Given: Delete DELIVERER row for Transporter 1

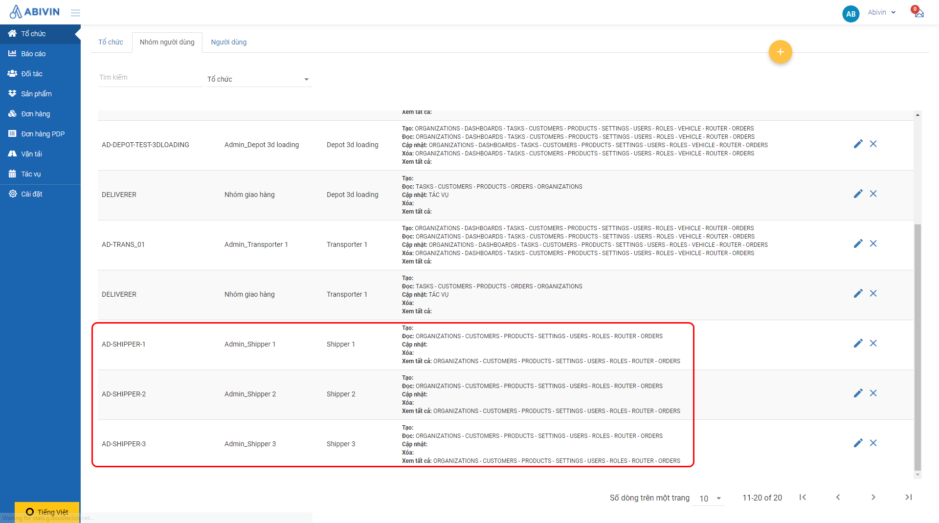Looking at the screenshot, I should 873,294.
